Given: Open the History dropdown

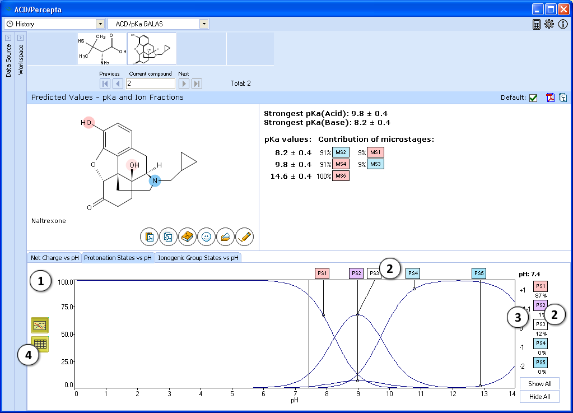Looking at the screenshot, I should 100,24.
